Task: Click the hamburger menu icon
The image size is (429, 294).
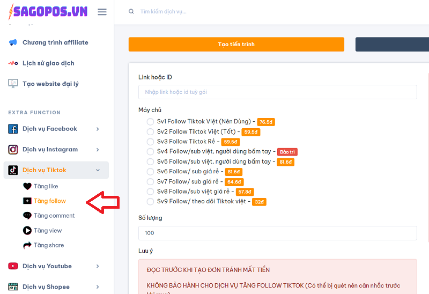Action: click(x=102, y=12)
